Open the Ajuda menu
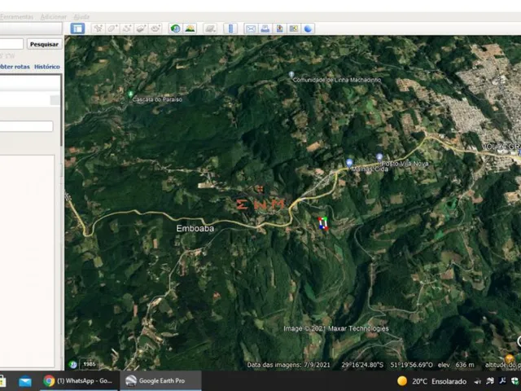This screenshot has width=521, height=391. pos(81,16)
